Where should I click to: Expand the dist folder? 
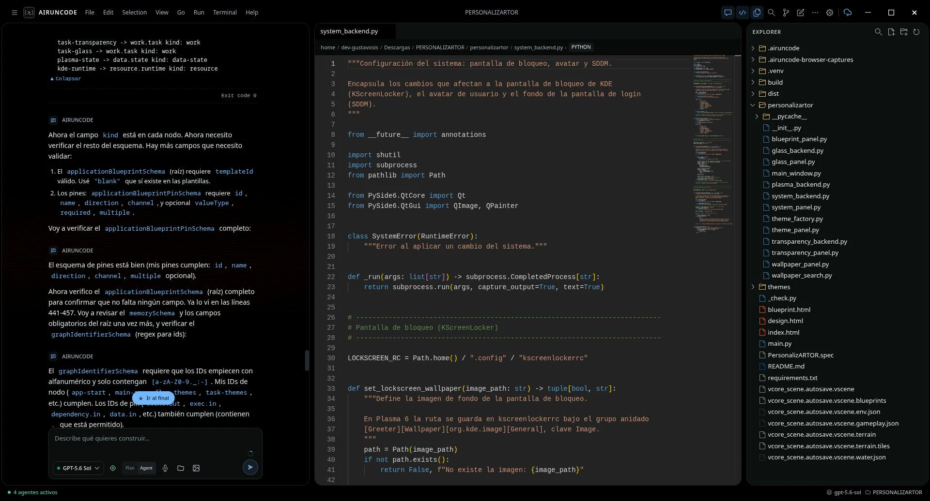point(753,94)
